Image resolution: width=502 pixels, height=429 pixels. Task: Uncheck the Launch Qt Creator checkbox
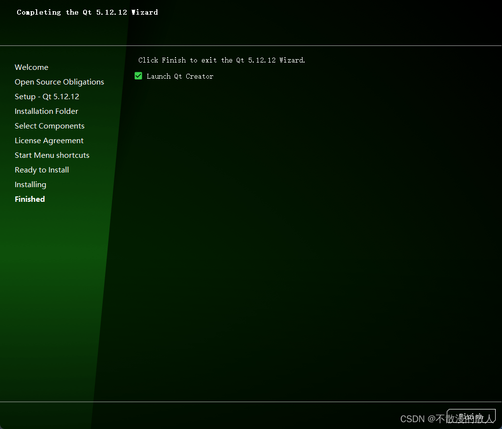click(x=138, y=76)
